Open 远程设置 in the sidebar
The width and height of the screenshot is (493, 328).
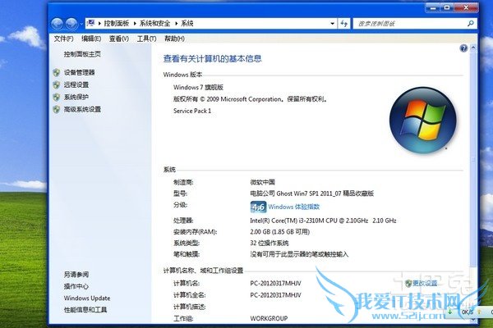point(76,84)
